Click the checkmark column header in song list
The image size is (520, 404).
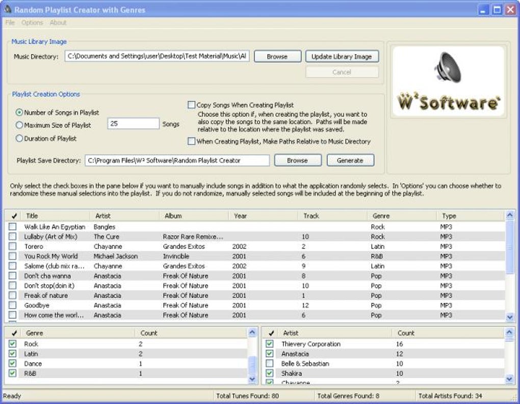click(x=14, y=216)
